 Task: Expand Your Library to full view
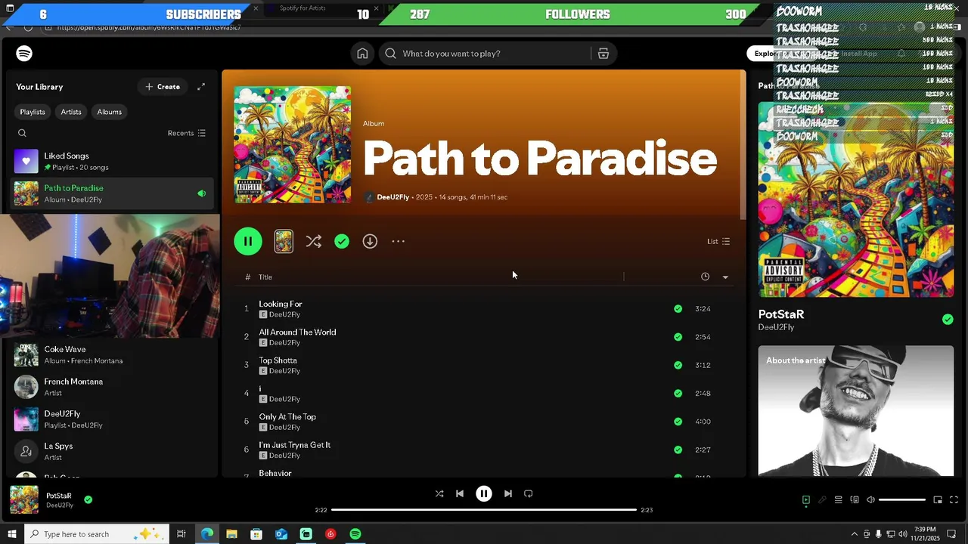(201, 87)
